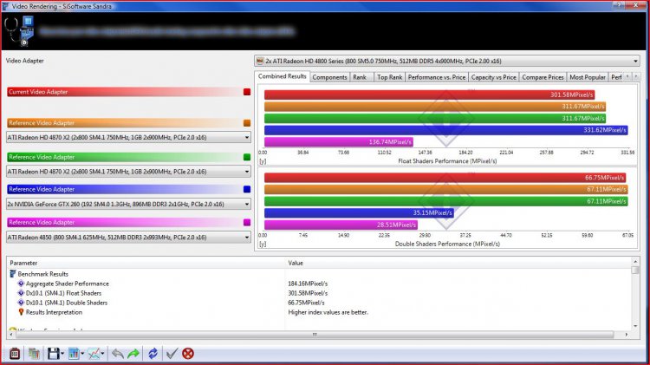Switch to the Combined Results tab
This screenshot has height=365, width=650.
tap(282, 76)
